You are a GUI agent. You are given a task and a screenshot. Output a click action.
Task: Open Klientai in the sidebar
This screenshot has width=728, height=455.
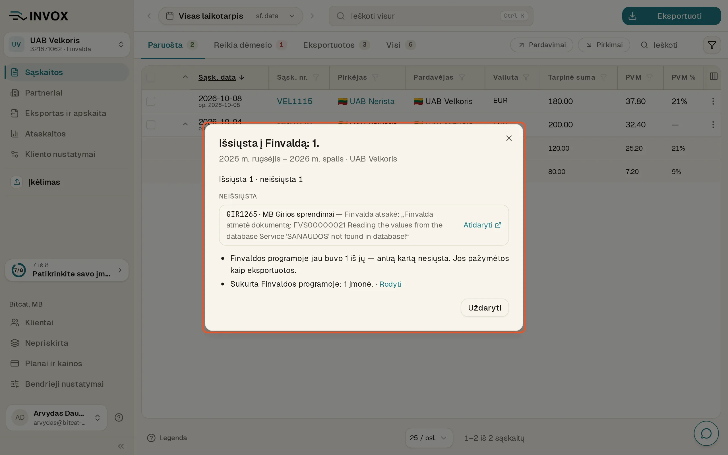pos(67,322)
